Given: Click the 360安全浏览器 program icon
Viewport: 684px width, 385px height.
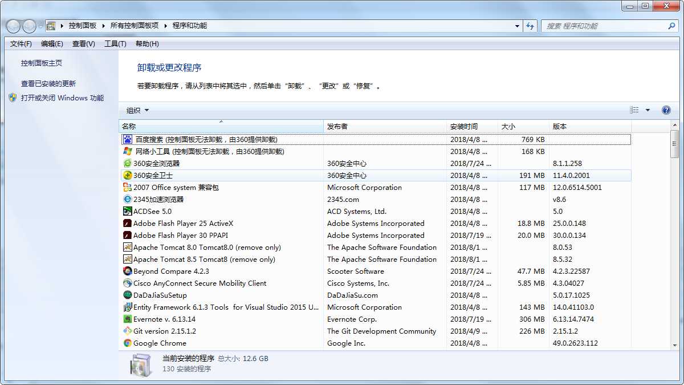Looking at the screenshot, I should [x=128, y=163].
